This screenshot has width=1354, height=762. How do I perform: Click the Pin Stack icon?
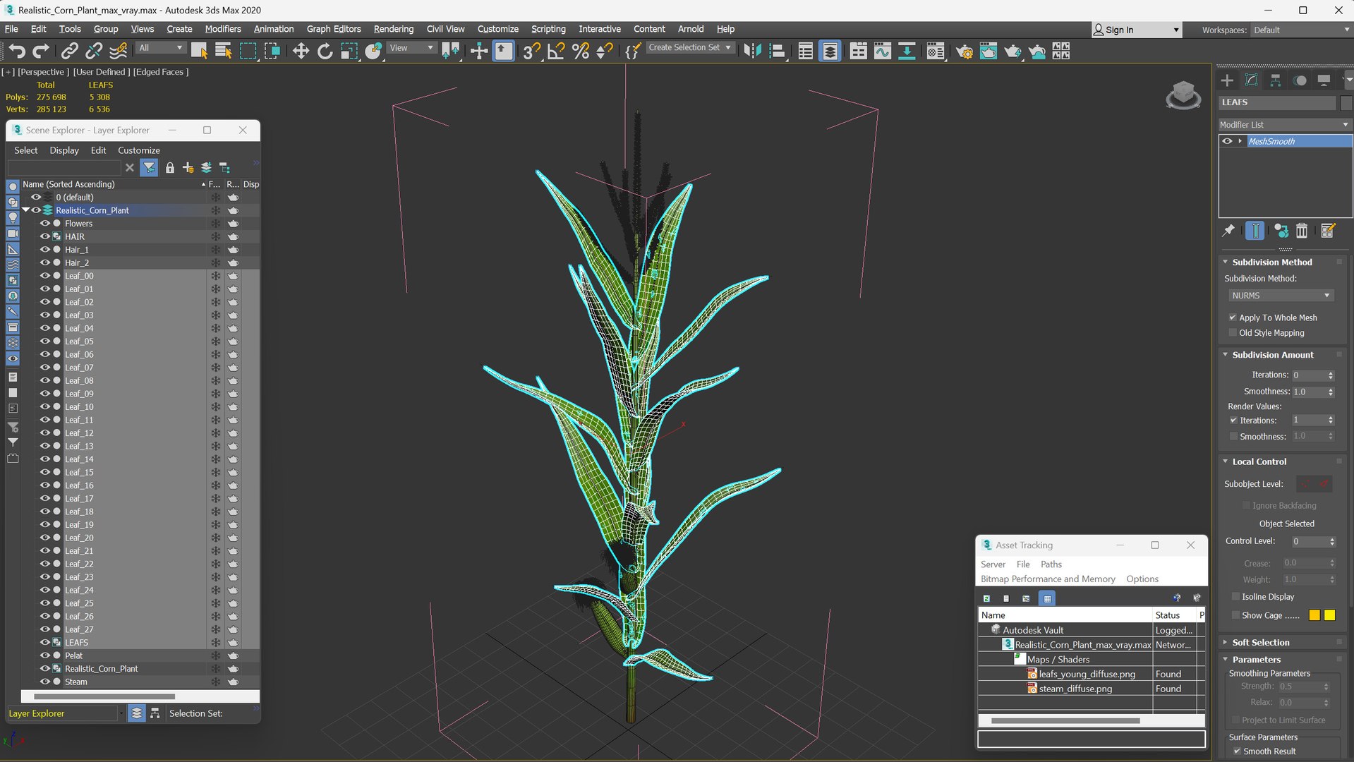[x=1228, y=231]
